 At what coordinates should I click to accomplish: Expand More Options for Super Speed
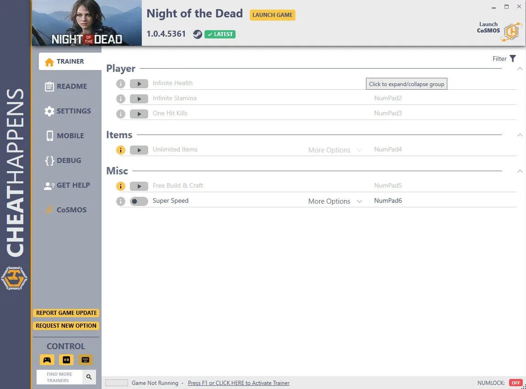(335, 201)
